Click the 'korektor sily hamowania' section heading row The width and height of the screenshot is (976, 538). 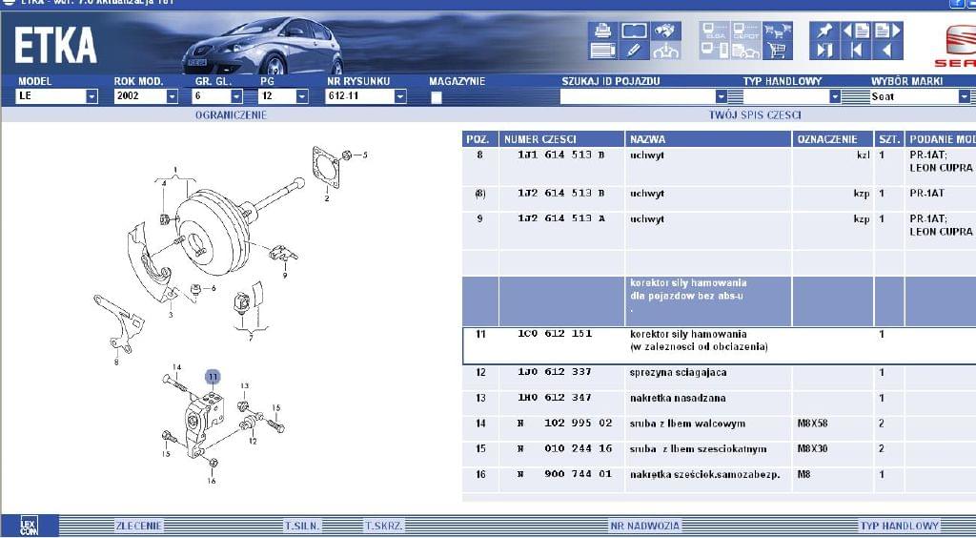pyautogui.click(x=719, y=301)
